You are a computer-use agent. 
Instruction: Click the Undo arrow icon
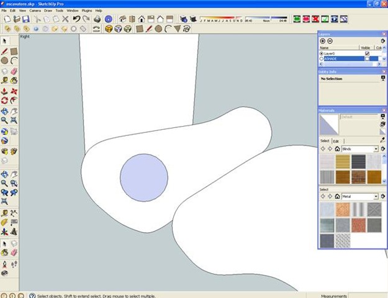pos(76,19)
